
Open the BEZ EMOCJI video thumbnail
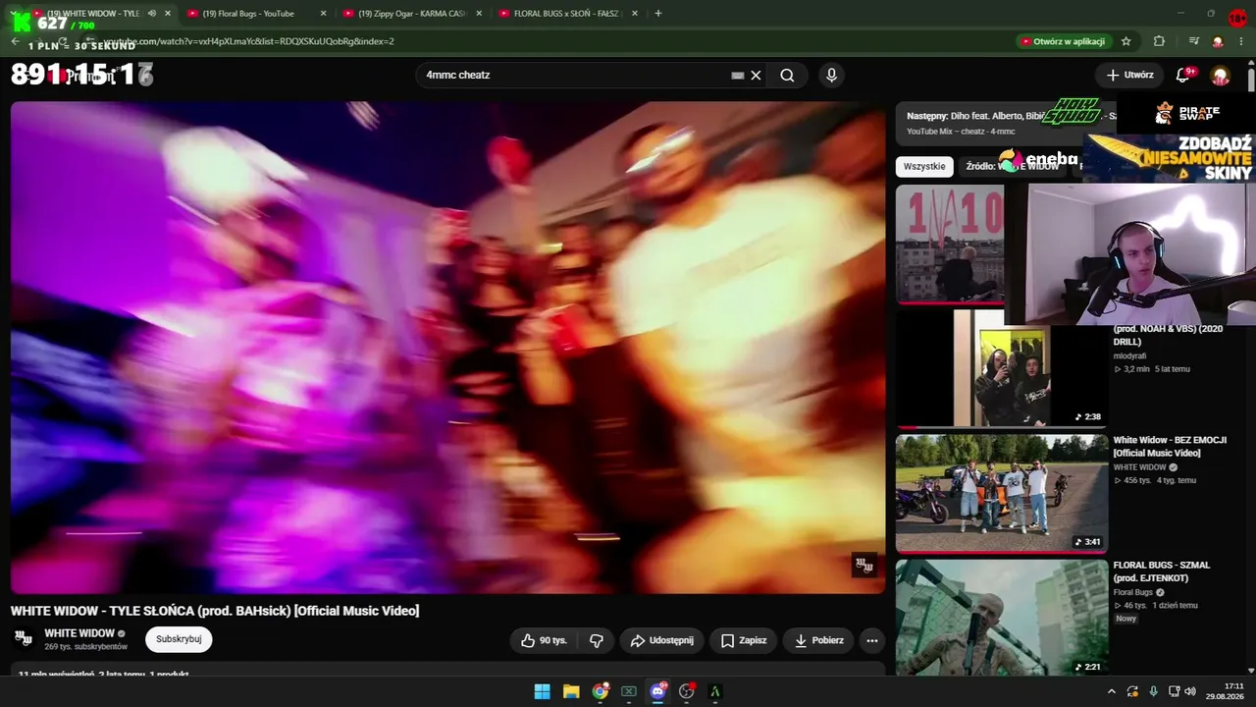1001,494
